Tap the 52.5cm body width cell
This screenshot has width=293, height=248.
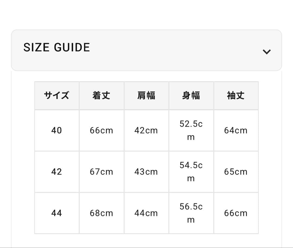coord(191,131)
